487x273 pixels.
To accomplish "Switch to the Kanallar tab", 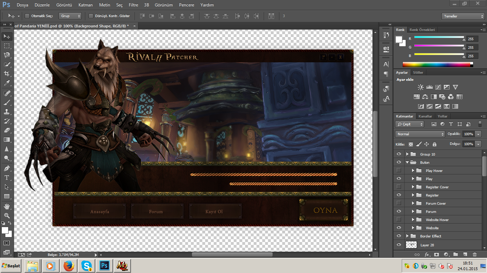I will pos(425,116).
